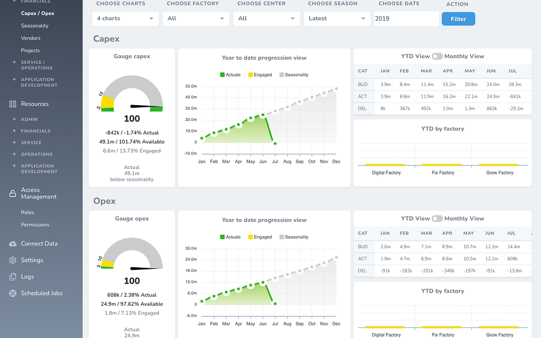Screen dimensions: 541x338
Task: Click the blue Filter button
Action: 458,19
